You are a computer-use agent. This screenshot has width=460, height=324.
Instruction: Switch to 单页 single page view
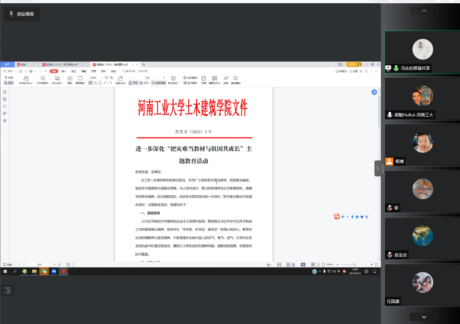pyautogui.click(x=134, y=83)
